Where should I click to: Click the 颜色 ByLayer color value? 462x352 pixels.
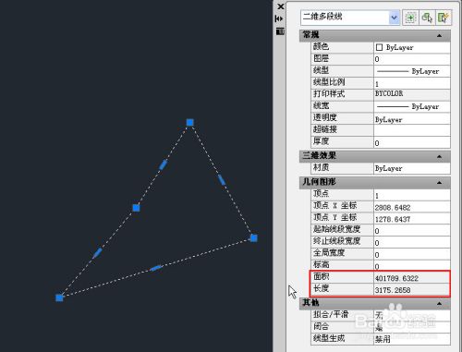[412, 47]
